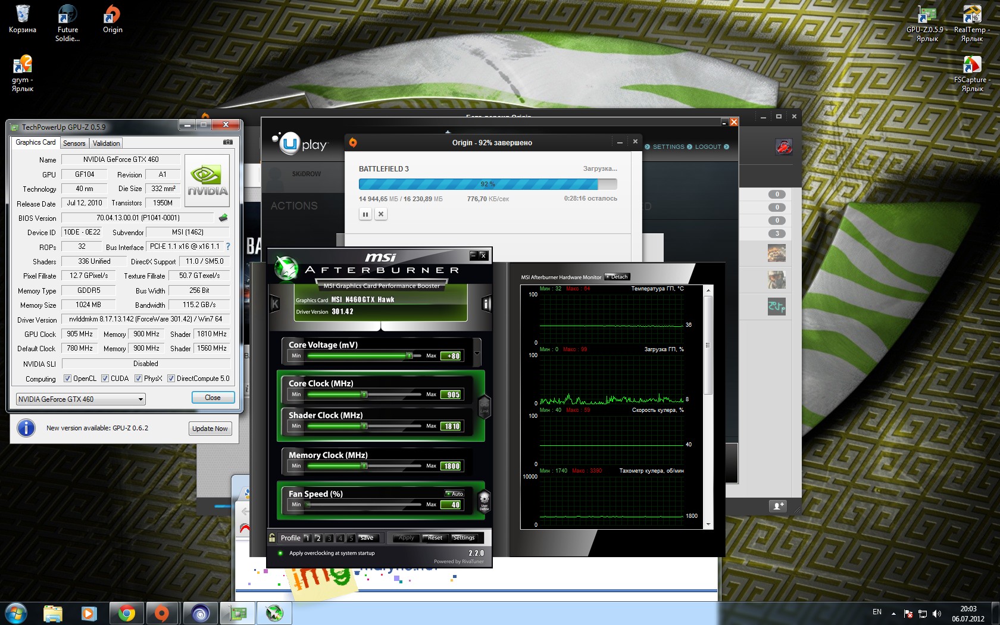The image size is (1000, 625).
Task: Toggle the fan speed Auto button
Action: 455,493
